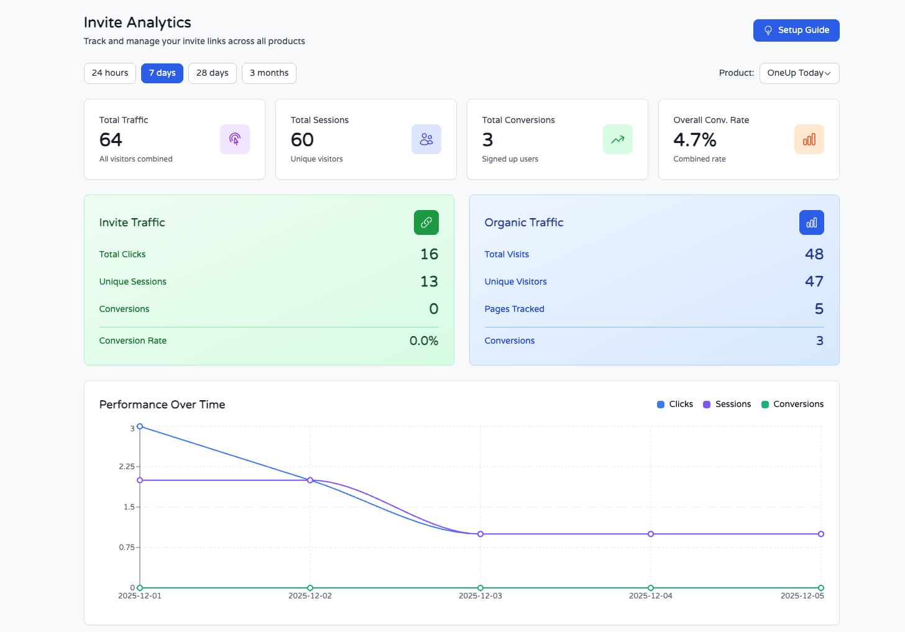Click the blue chart icon in Organic Traffic

pyautogui.click(x=811, y=222)
